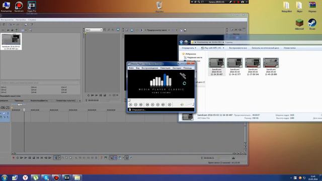Open the Закладки menu in MPC
The image size is (322, 181).
coord(177,68)
